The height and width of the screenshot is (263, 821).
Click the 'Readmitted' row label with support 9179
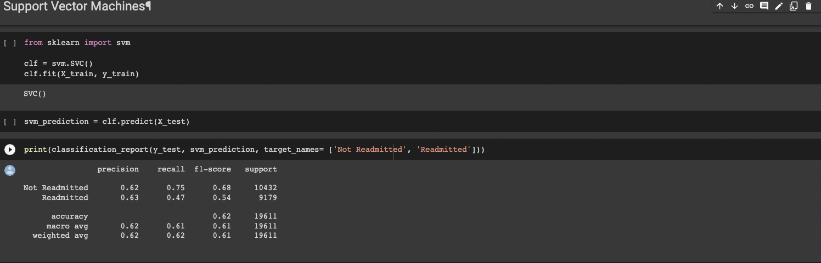click(x=65, y=198)
